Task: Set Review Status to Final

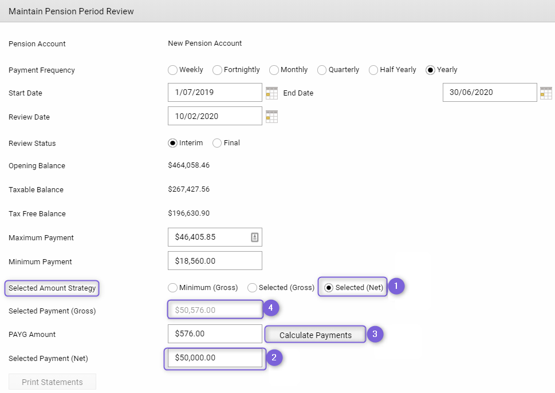Action: [x=217, y=143]
